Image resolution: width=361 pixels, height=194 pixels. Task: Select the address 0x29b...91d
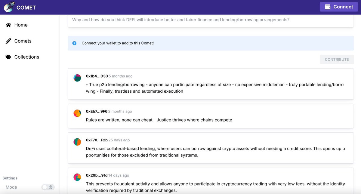click(x=96, y=175)
